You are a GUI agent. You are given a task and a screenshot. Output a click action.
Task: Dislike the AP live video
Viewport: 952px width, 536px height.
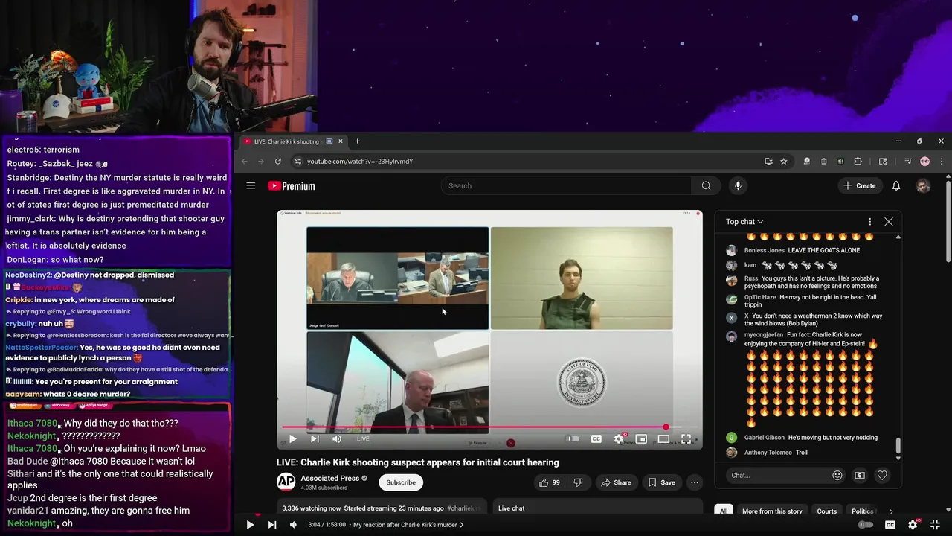tap(578, 482)
